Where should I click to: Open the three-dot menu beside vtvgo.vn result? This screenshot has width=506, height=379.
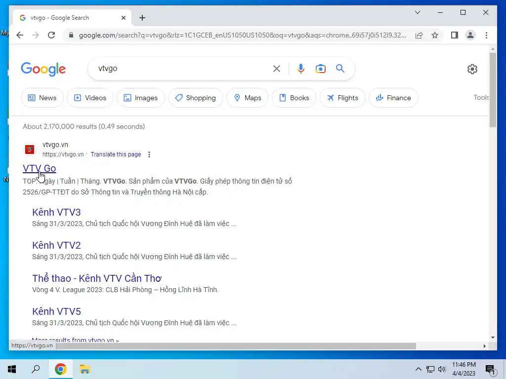coord(149,154)
